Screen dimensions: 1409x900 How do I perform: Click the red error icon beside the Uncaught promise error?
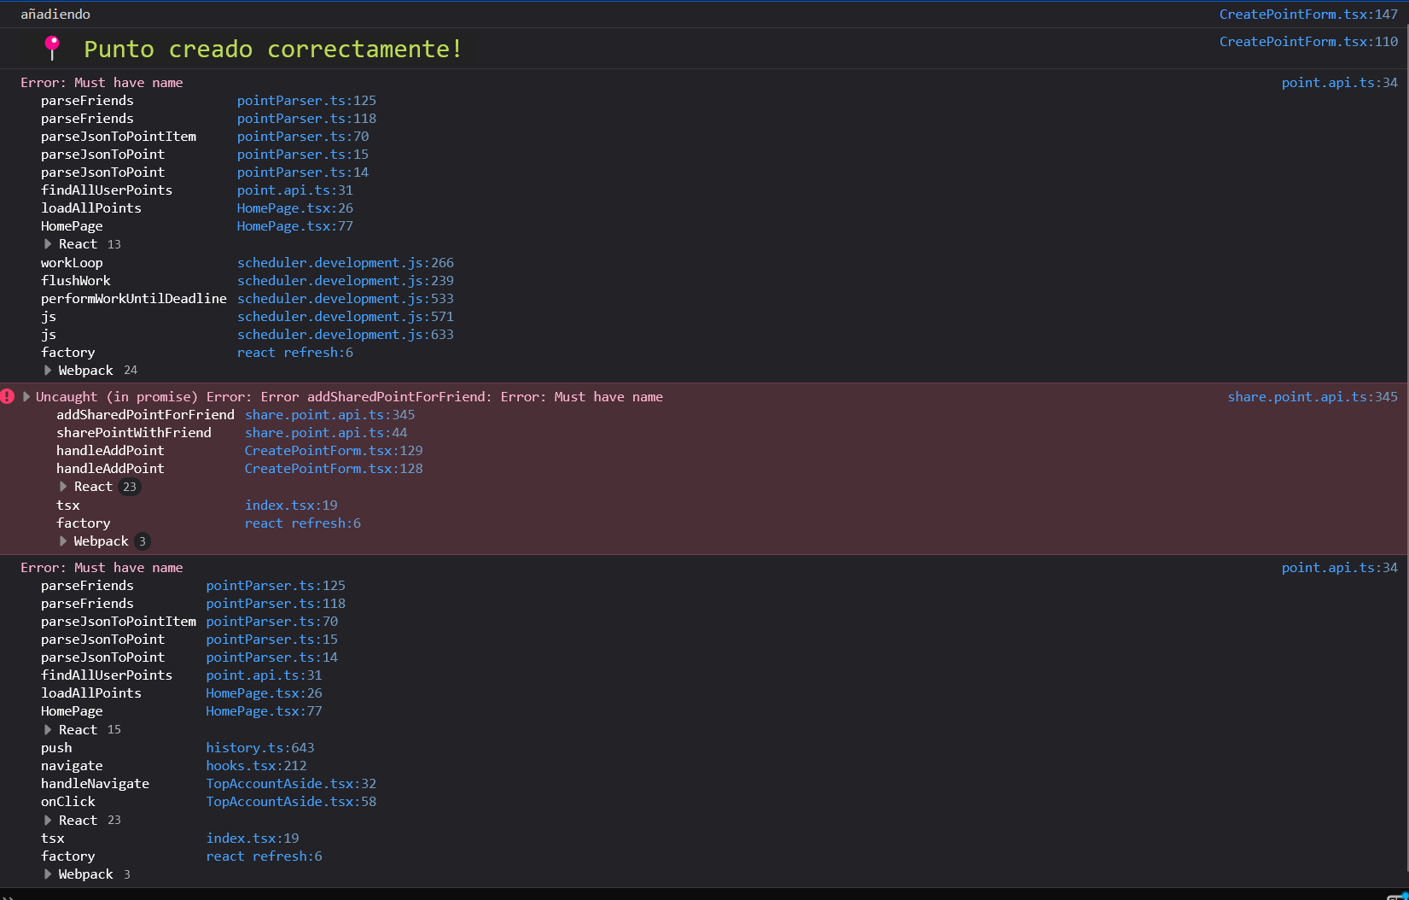pos(8,396)
